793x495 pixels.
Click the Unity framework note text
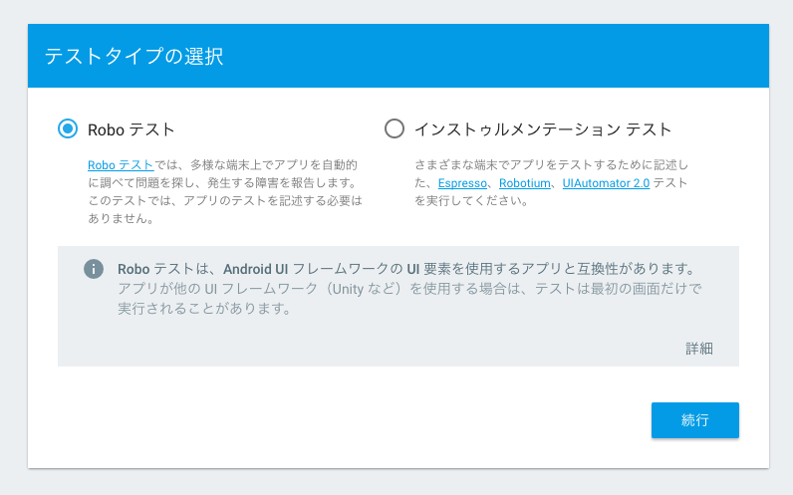409,299
